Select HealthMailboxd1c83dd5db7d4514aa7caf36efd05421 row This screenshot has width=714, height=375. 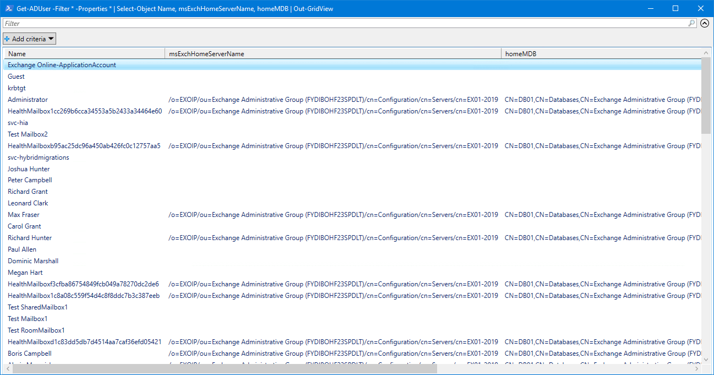point(352,342)
